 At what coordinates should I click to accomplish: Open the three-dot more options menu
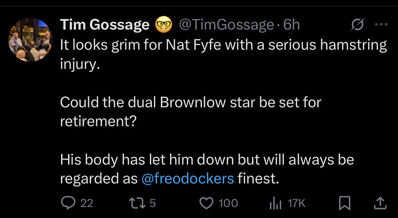381,25
